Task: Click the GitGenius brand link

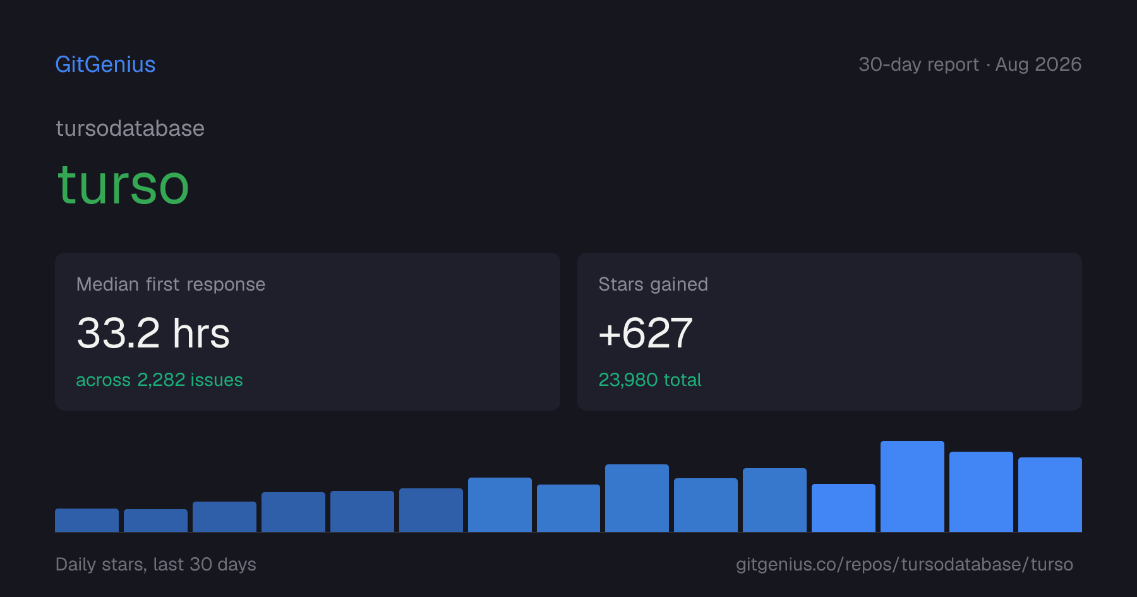Action: 105,64
